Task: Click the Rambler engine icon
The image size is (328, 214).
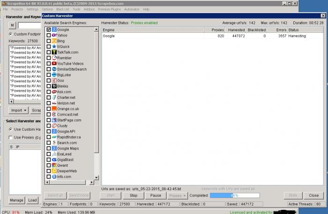Action: click(54, 58)
